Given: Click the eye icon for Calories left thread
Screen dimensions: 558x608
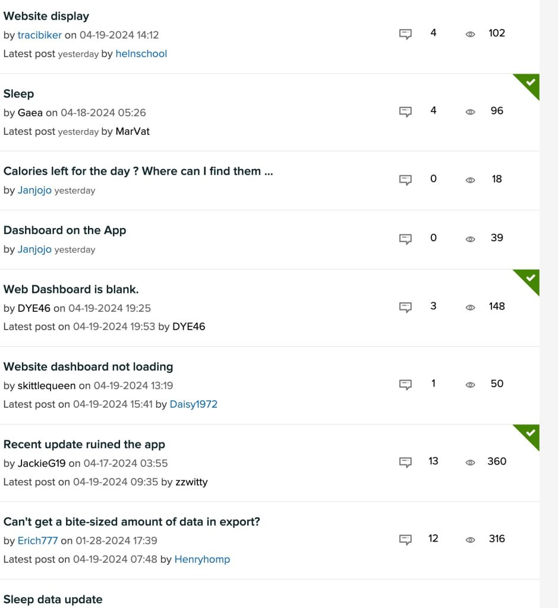Looking at the screenshot, I should click(470, 180).
